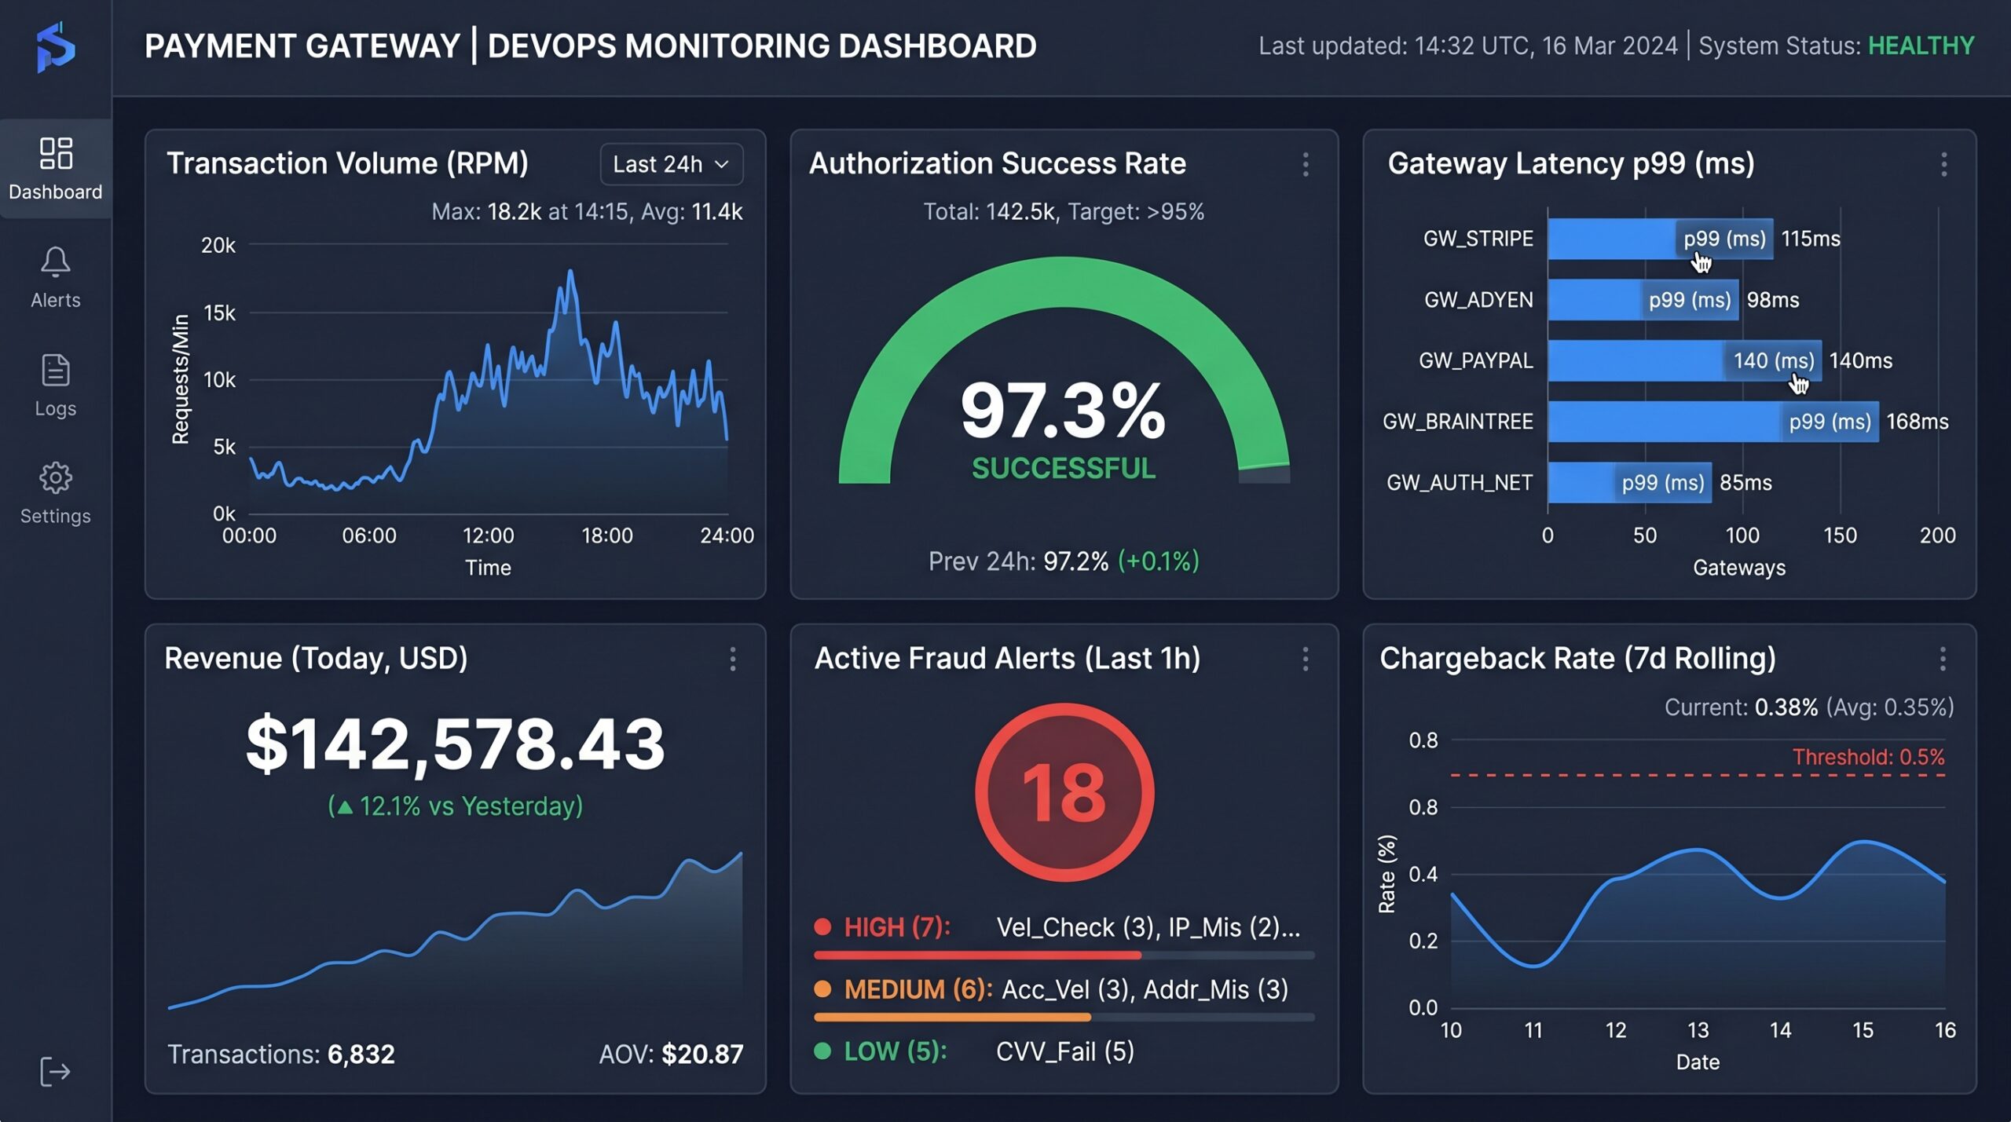The image size is (2011, 1122).
Task: Expand the Last 24h time range dropdown
Action: (x=672, y=164)
